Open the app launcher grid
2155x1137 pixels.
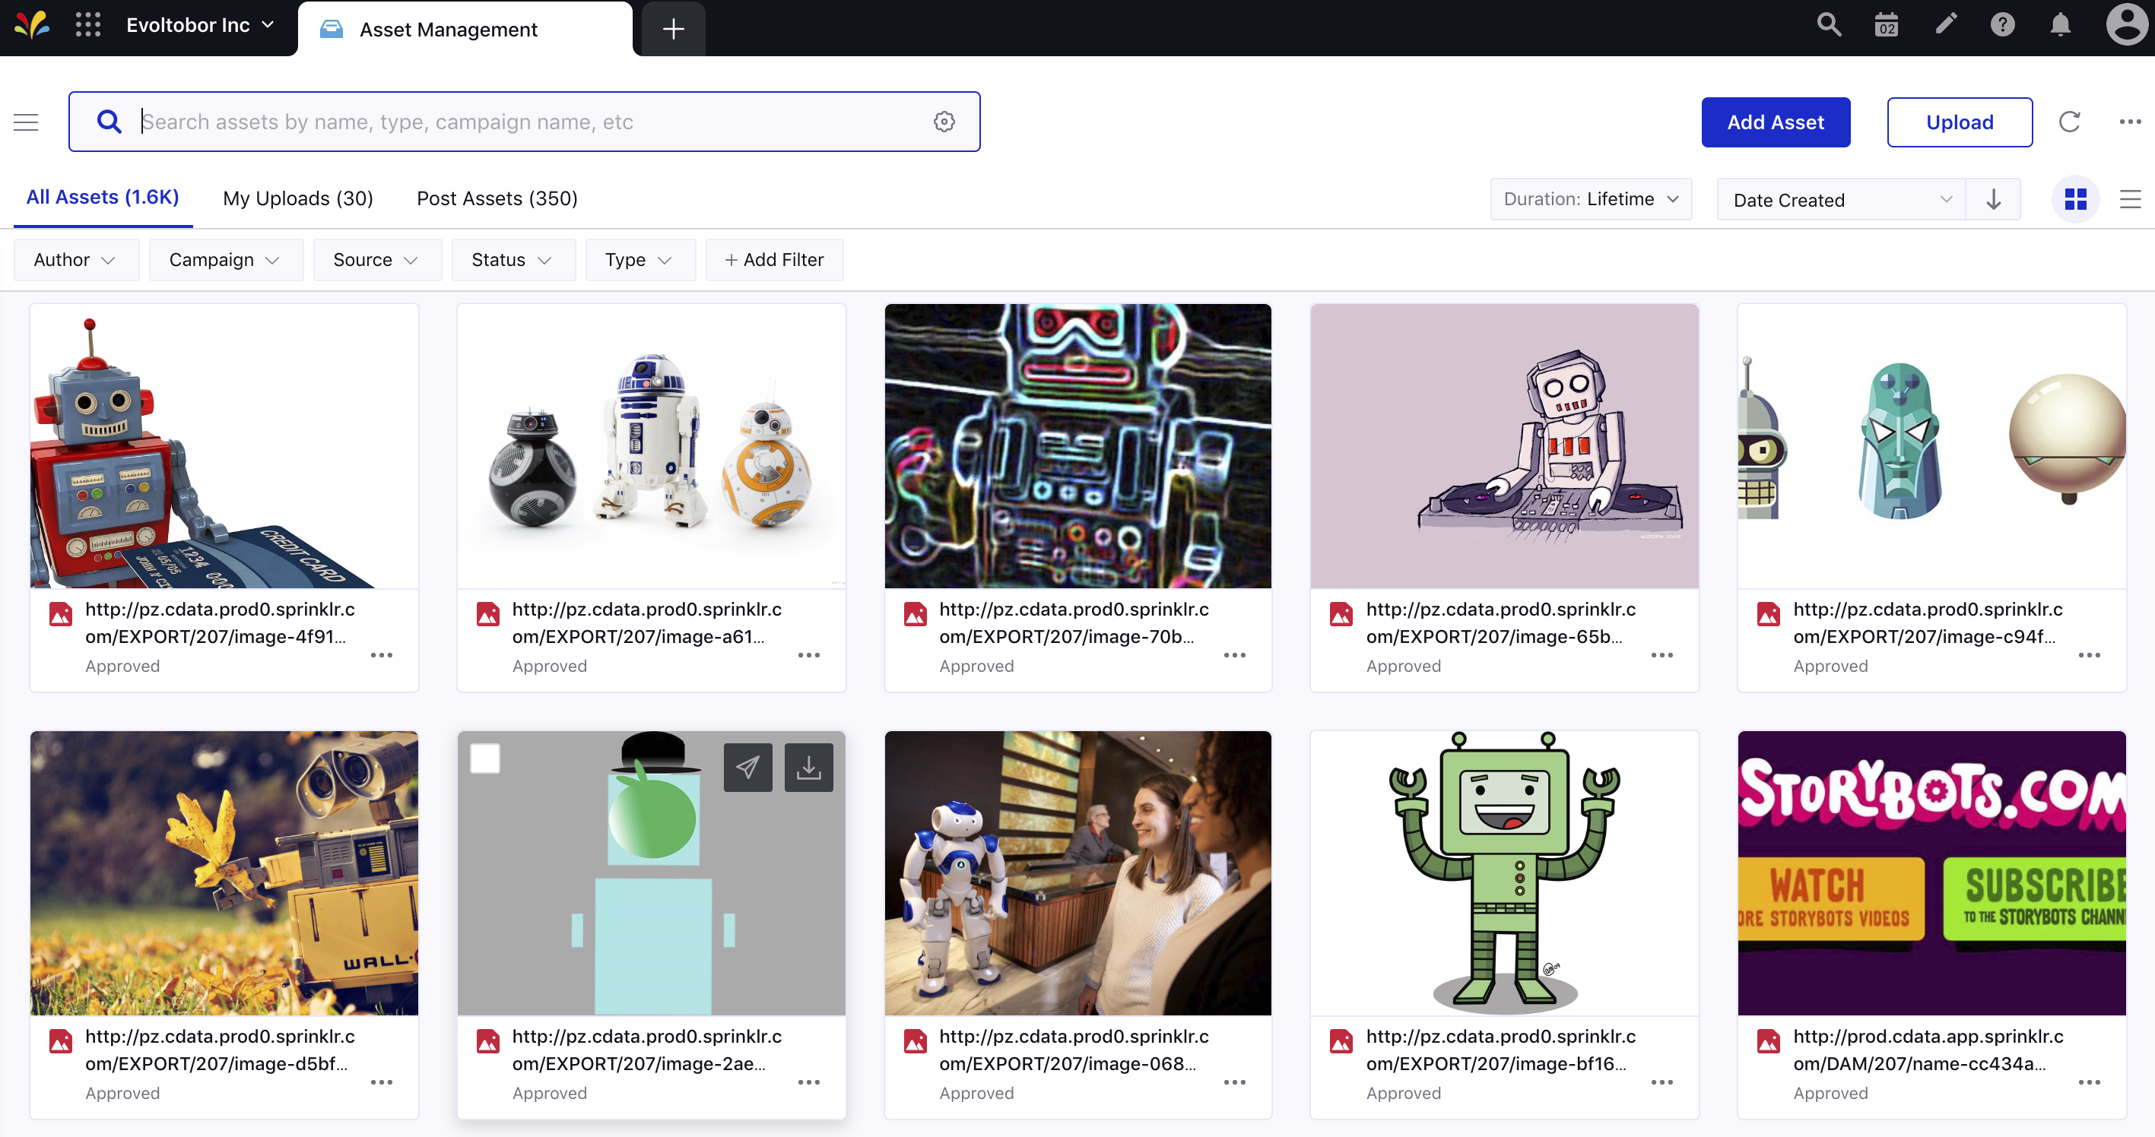click(x=88, y=25)
